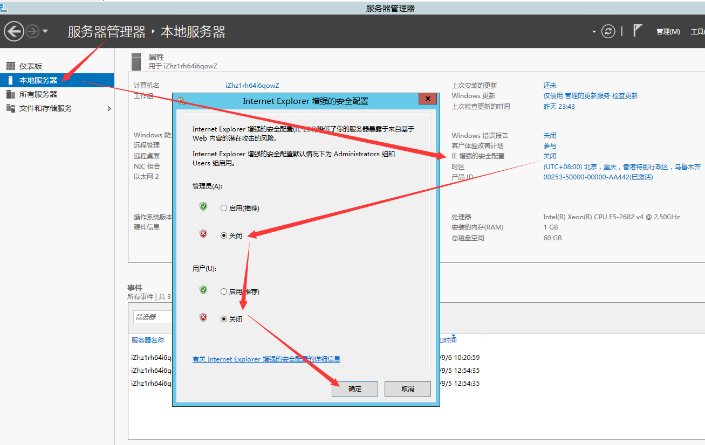
Task: Click the 取消 button
Action: pos(408,389)
